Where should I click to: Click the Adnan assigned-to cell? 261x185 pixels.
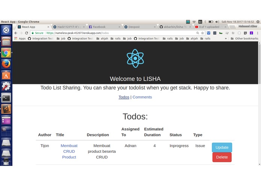click(x=131, y=146)
